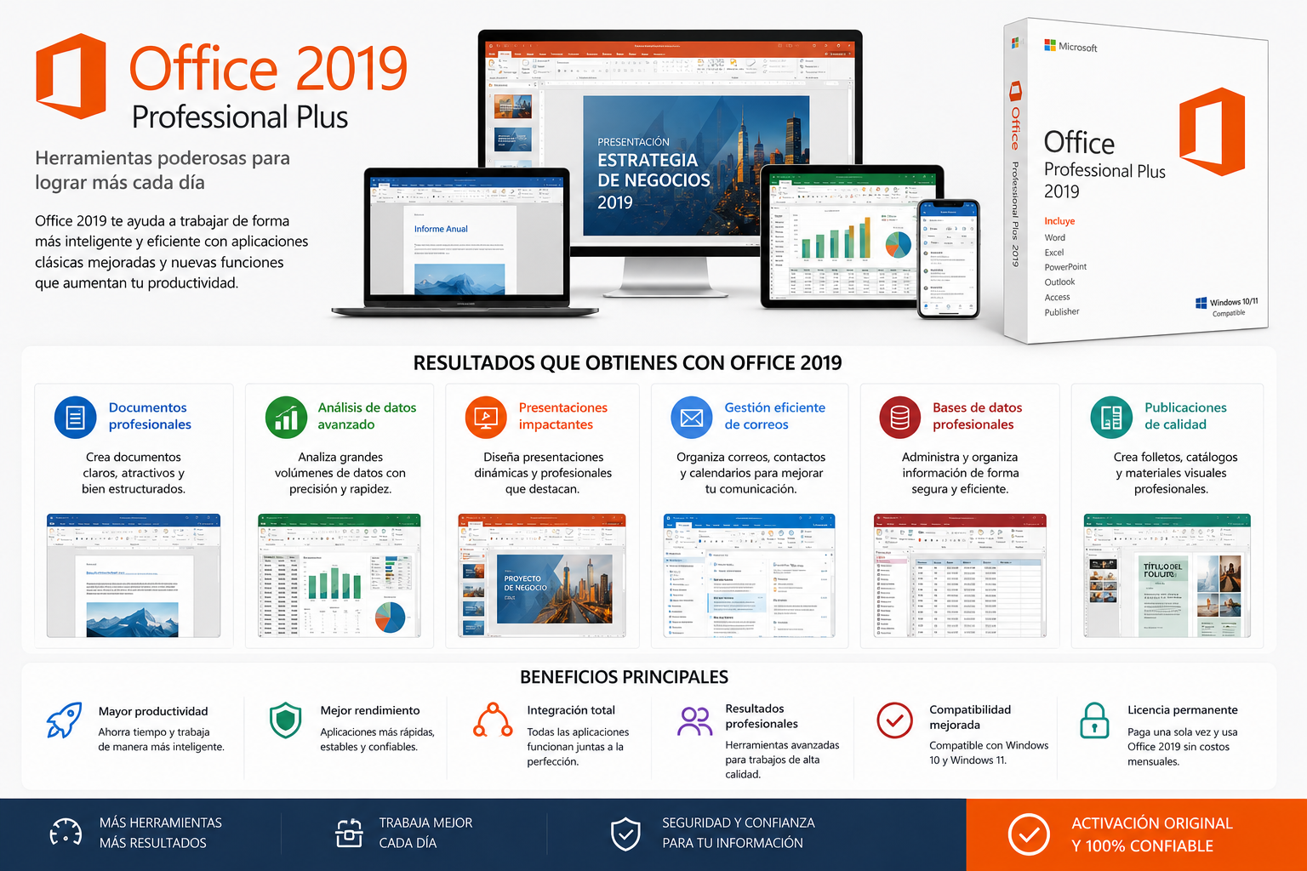
Task: Click the Mejor rendimiento benefit title
Action: [370, 710]
